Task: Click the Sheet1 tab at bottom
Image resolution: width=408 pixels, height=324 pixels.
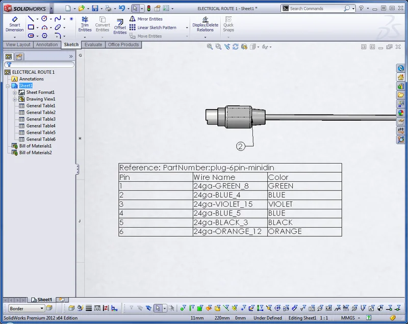Action: coord(44,300)
